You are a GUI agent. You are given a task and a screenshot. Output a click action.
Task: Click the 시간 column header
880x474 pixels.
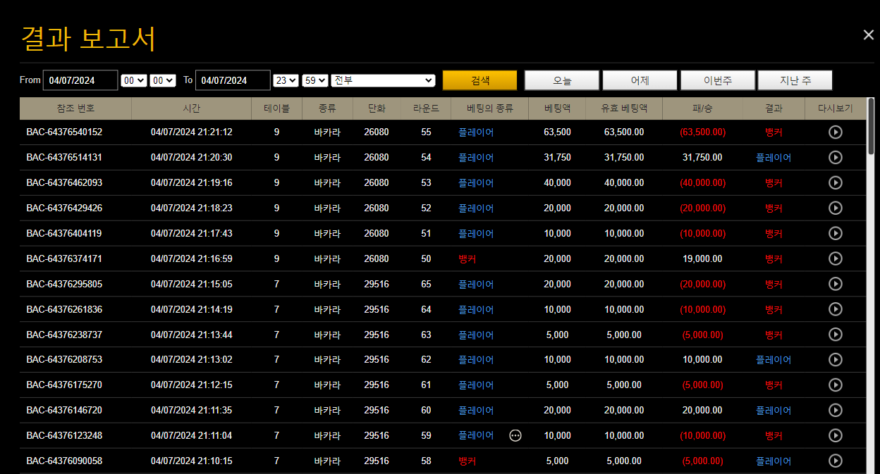(x=191, y=108)
